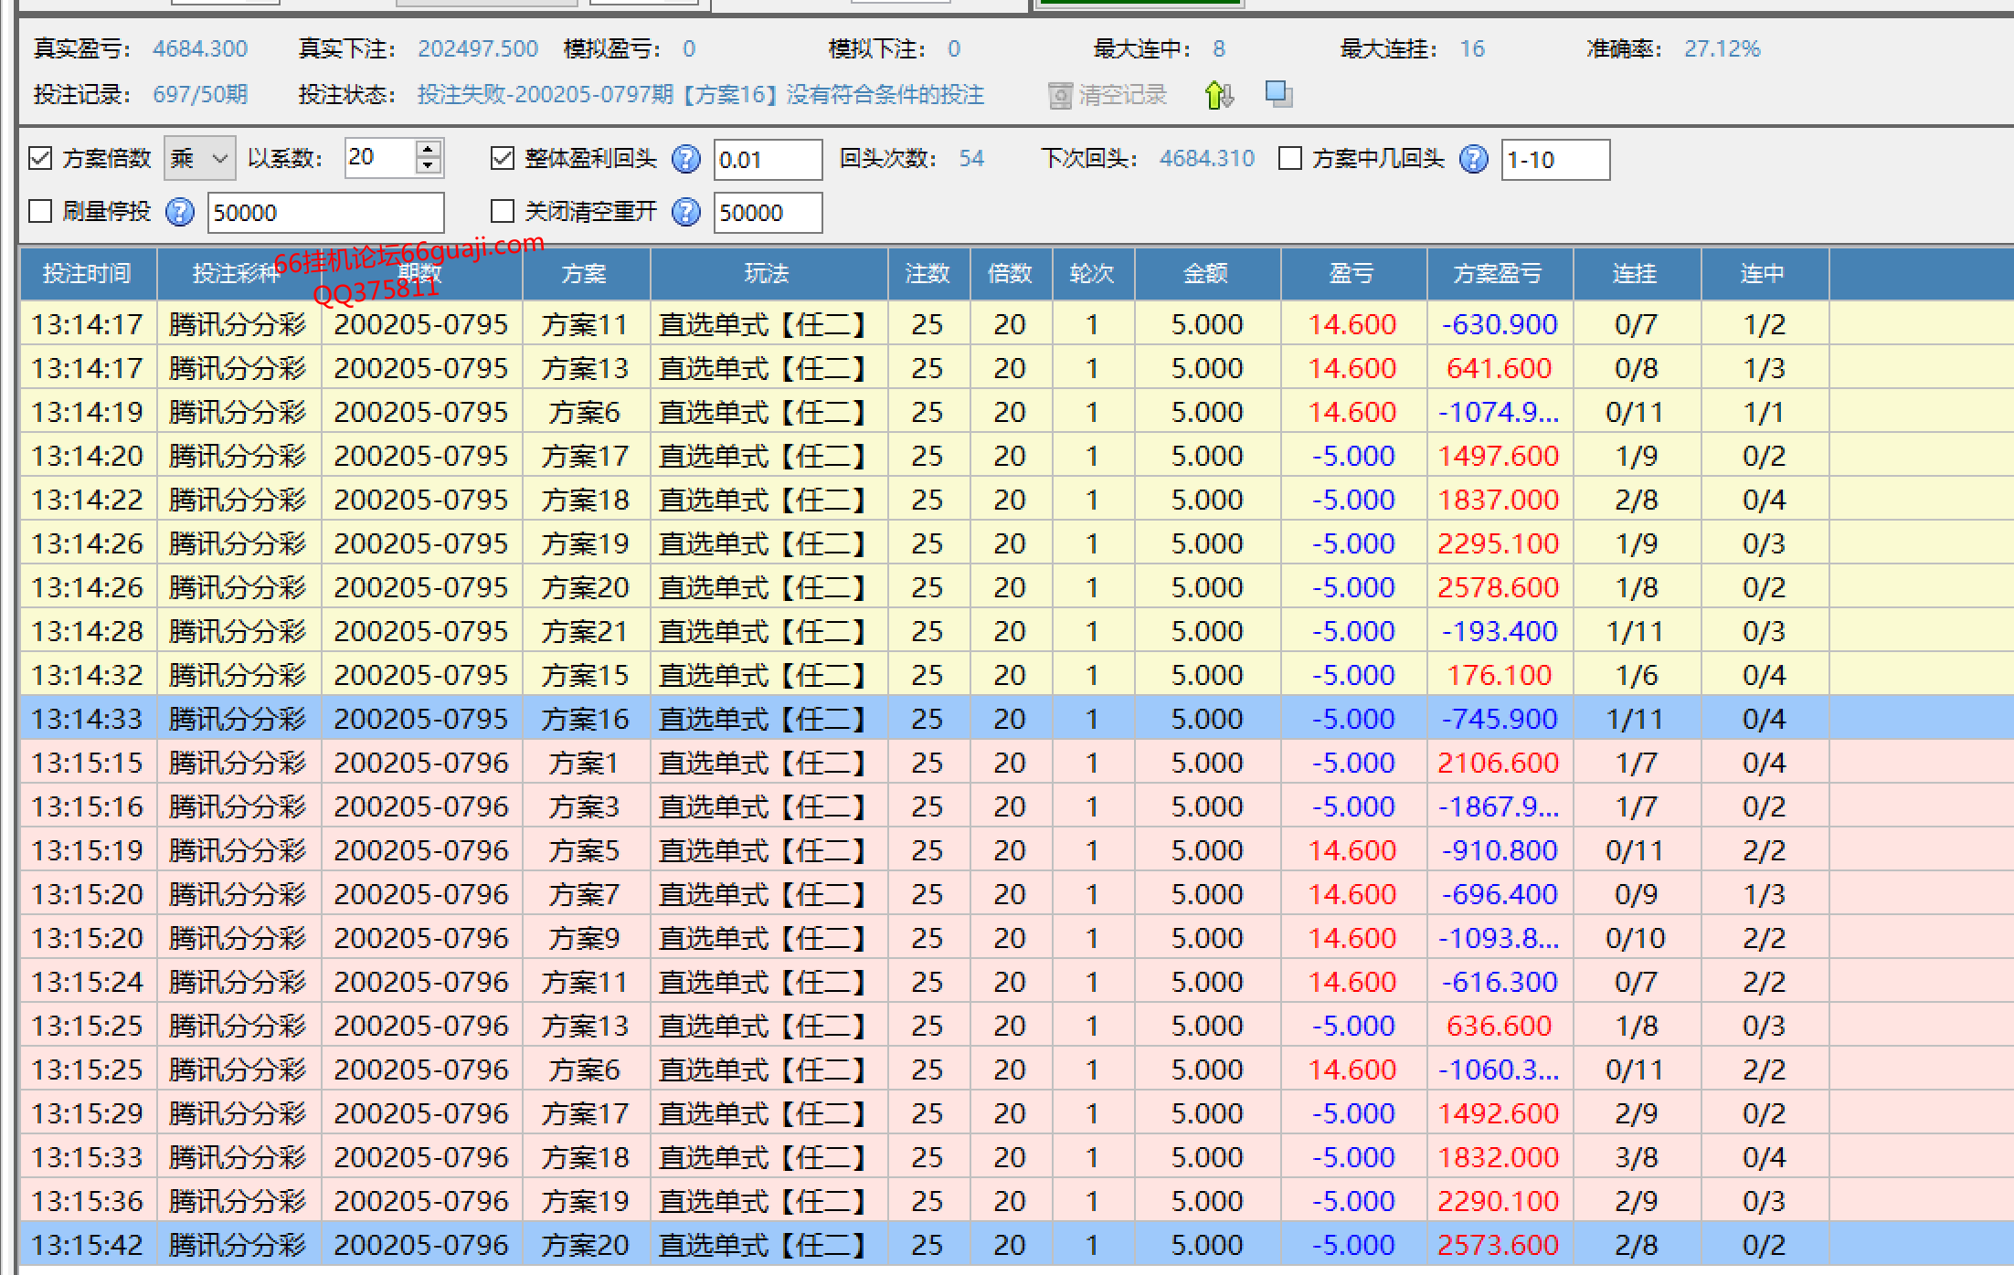The image size is (2014, 1275).
Task: Click the 投注状态 failure message text
Action: point(701,94)
